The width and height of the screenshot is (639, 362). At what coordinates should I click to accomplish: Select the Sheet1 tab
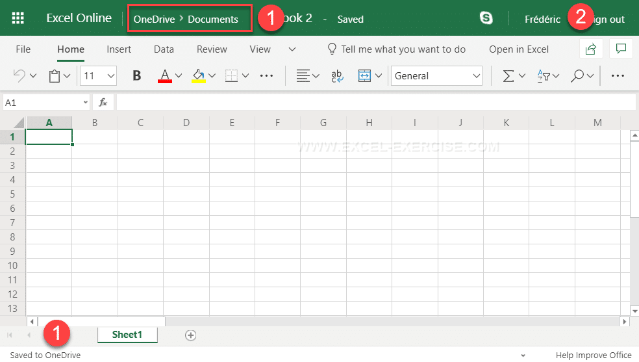pos(127,335)
